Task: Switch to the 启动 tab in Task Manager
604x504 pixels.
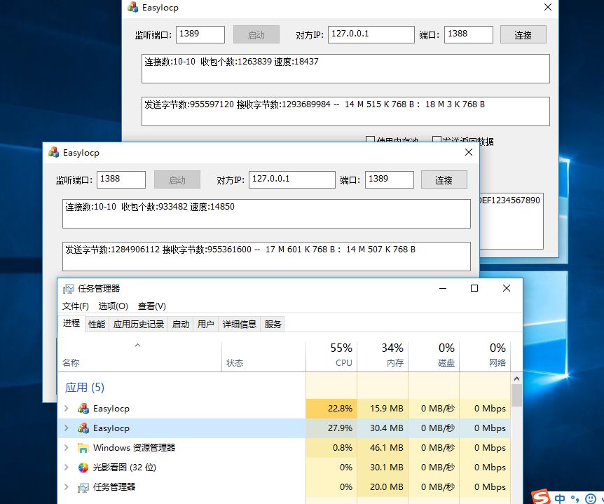Action: tap(180, 325)
